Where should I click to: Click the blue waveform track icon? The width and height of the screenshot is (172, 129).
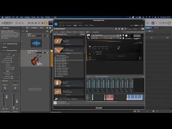pos(36,43)
